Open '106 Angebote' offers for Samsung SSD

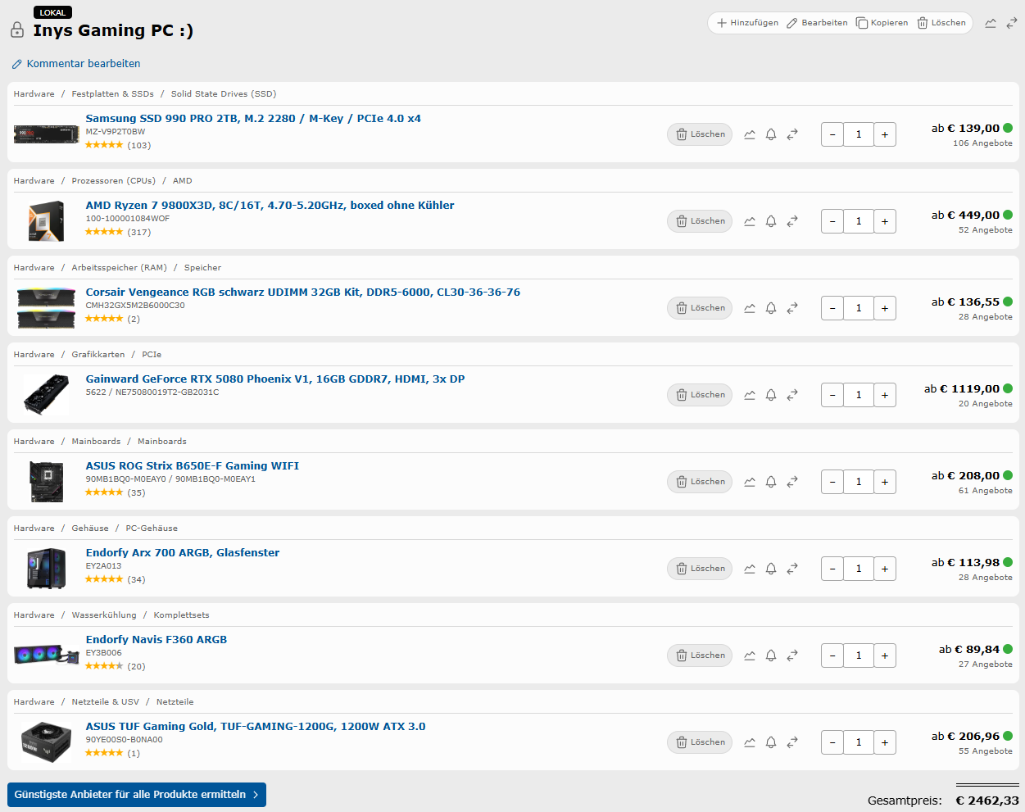click(x=982, y=143)
